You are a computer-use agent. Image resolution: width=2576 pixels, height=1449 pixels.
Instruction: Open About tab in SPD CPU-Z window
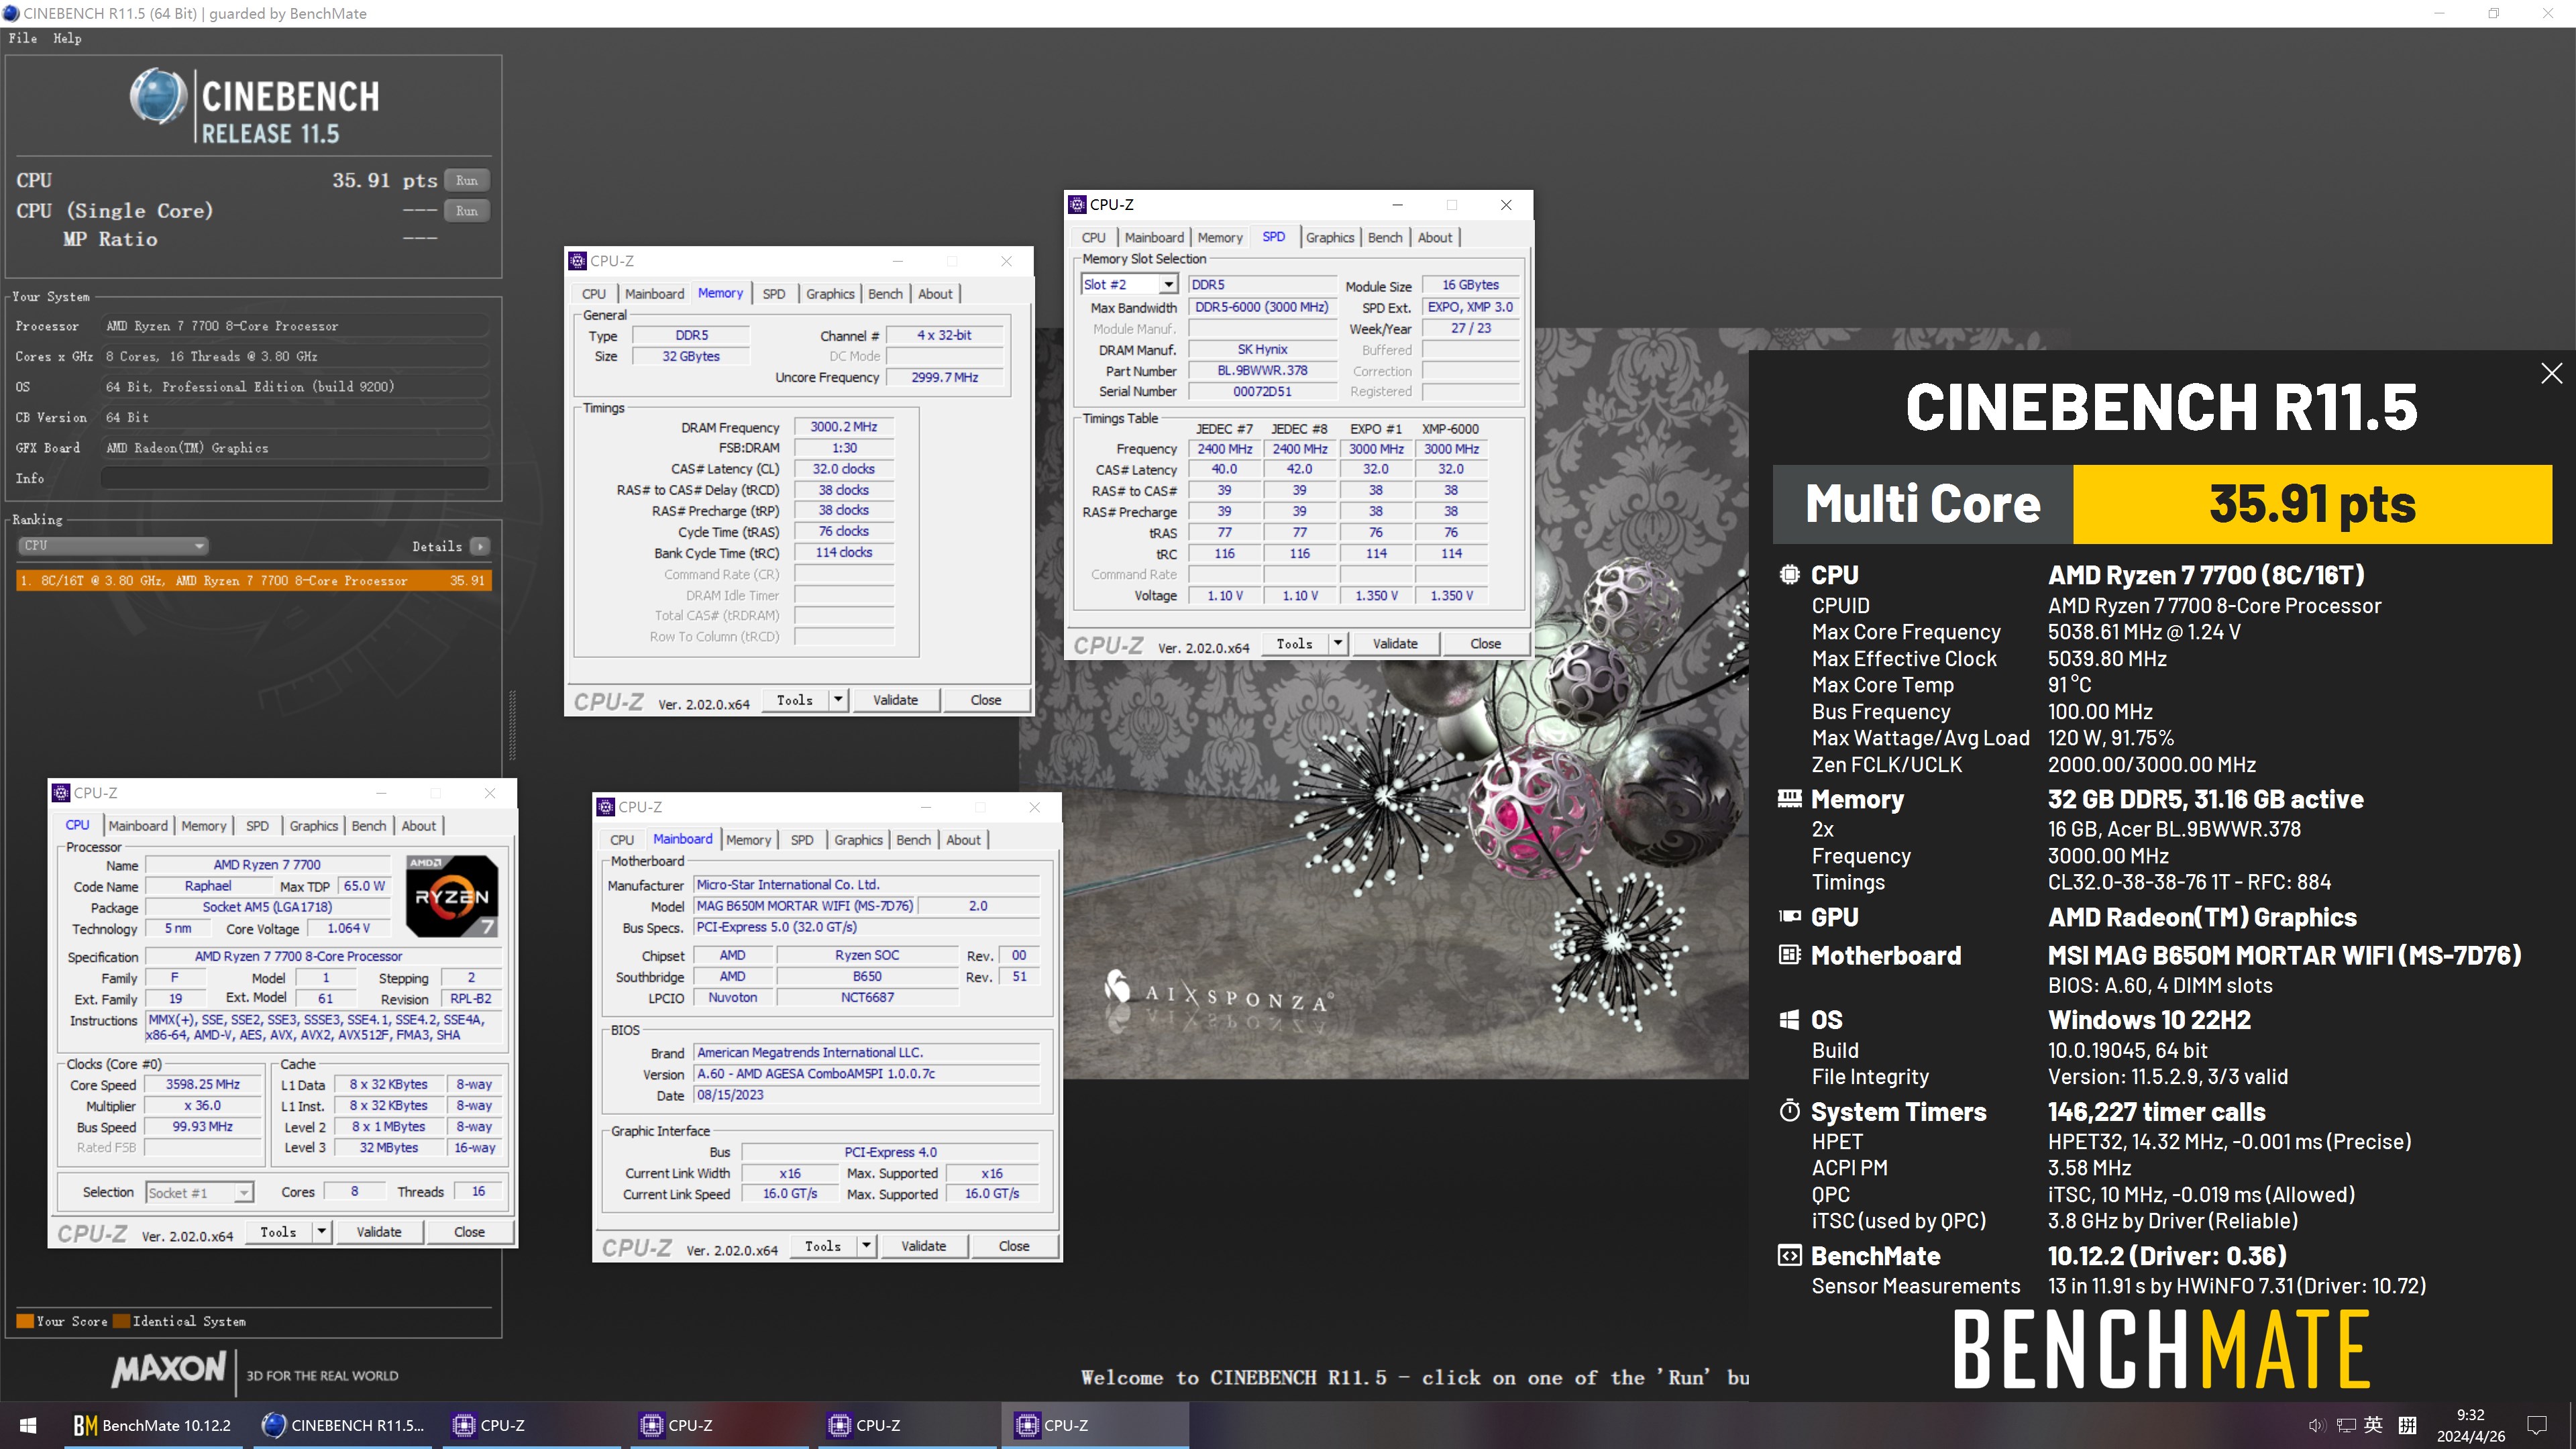click(x=1435, y=238)
